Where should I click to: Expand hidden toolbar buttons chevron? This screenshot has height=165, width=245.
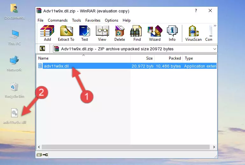tap(215, 25)
